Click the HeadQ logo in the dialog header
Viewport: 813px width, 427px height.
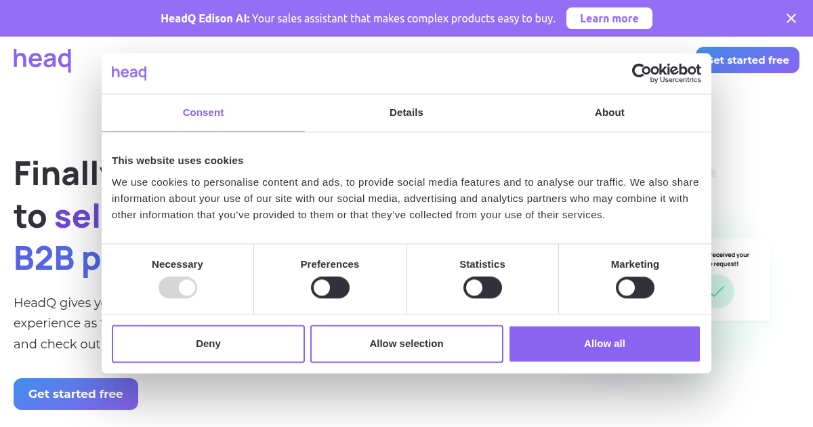(129, 72)
